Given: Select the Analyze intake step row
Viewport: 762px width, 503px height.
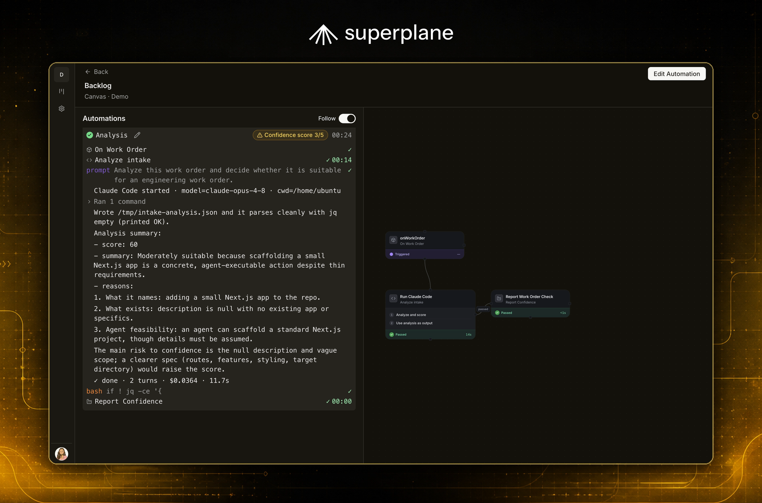Looking at the screenshot, I should [219, 160].
